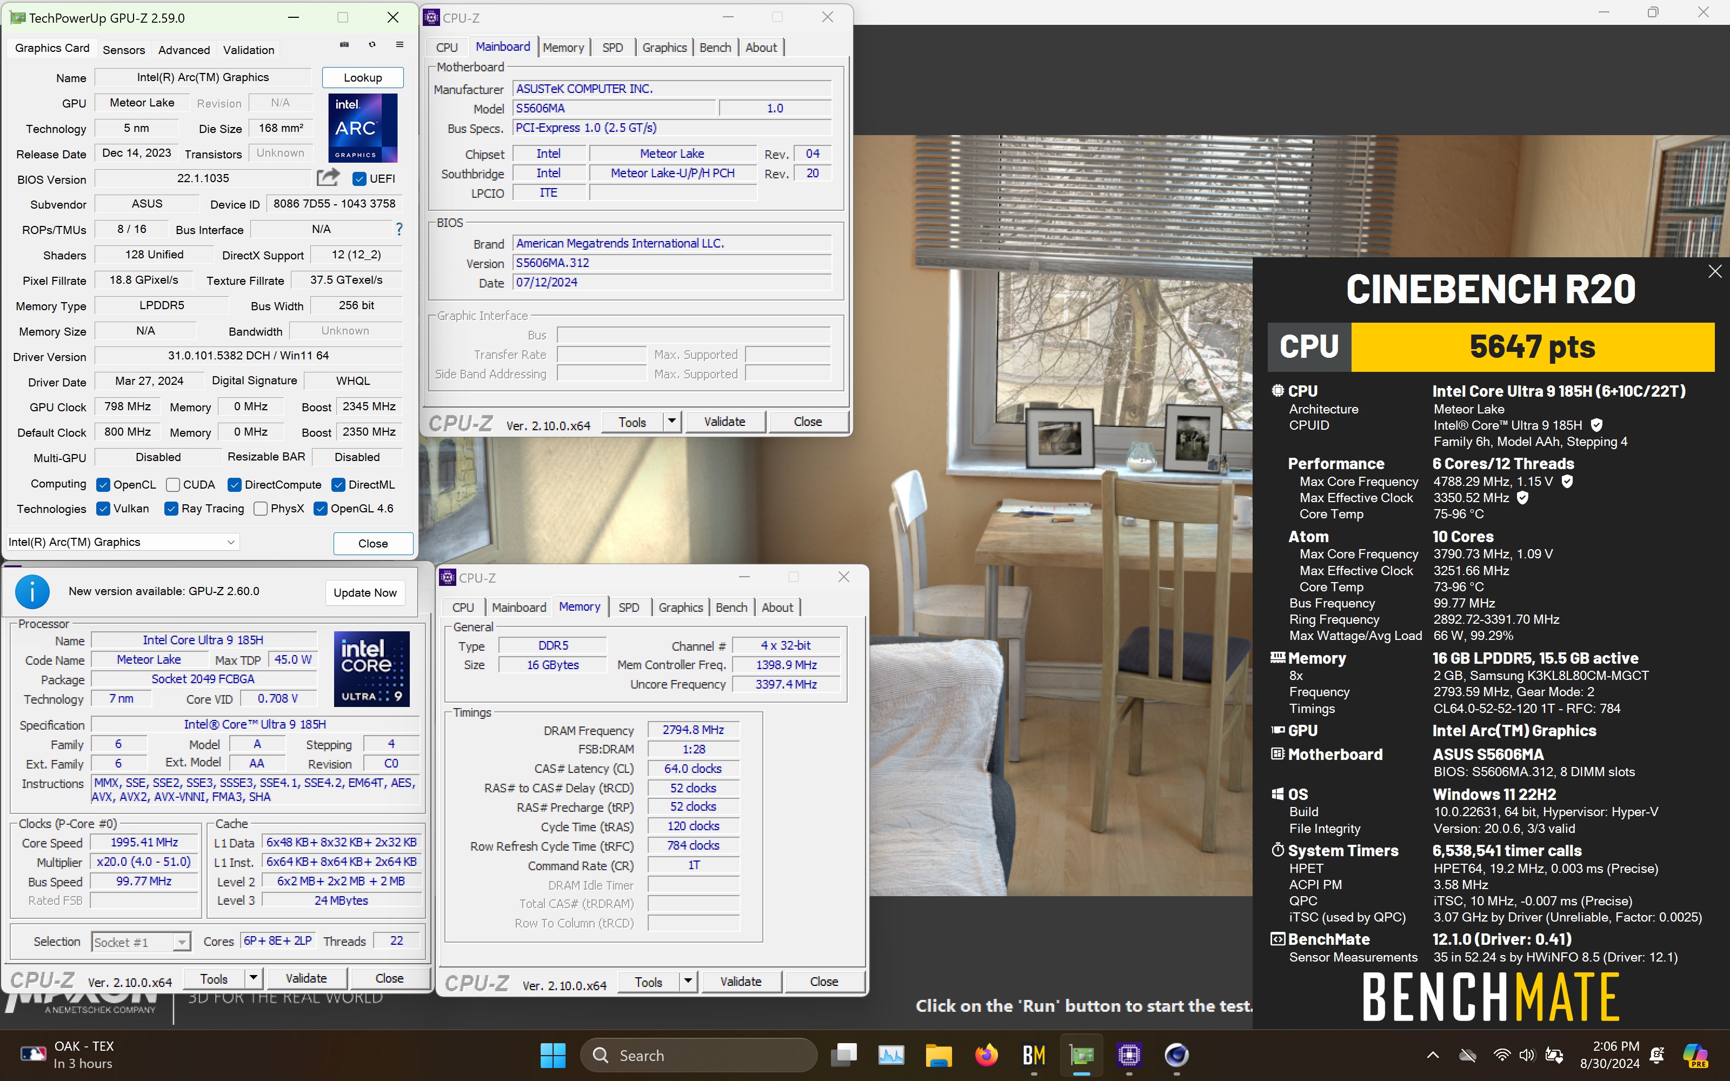
Task: Expand Tools arrow in CPU-Z CPU window
Action: click(253, 978)
